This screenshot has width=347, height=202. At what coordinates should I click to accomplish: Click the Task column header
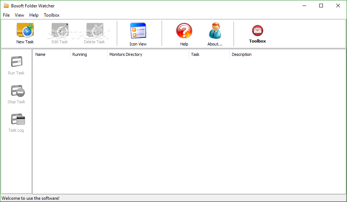[209, 54]
